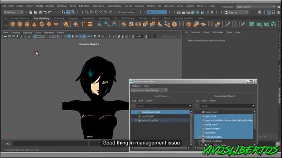Click the Redo arrow icon

point(50,12)
